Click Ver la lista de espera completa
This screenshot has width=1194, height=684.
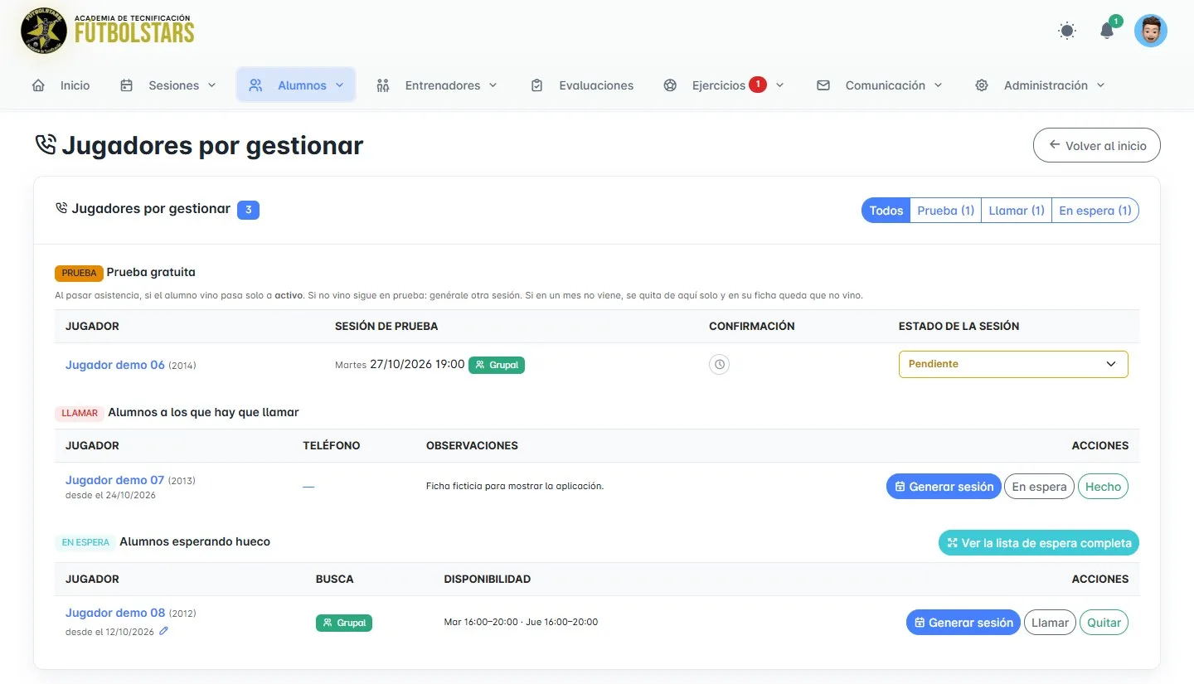coord(1039,543)
